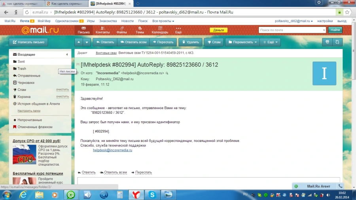The image size is (356, 200).
Task: Click Написать письмо compose button
Action: coord(28,42)
